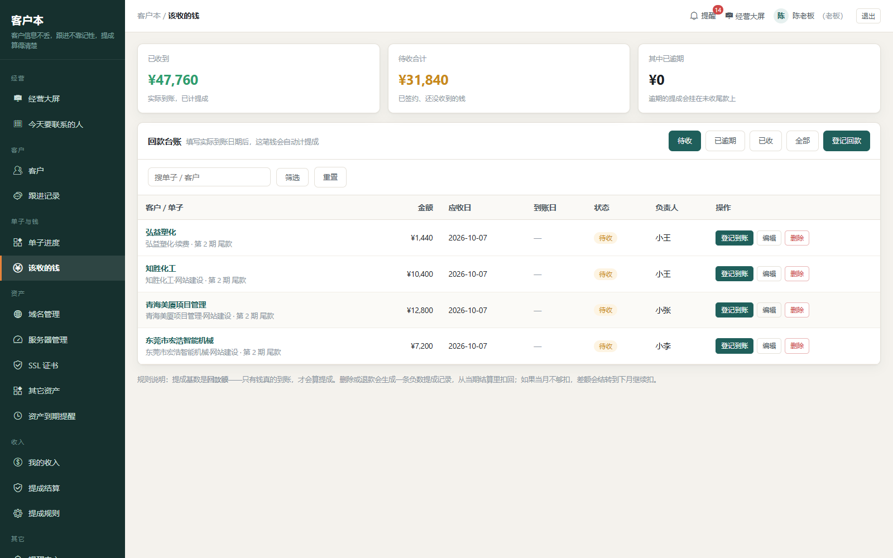893x558 pixels.
Task: Open the 跟进记录 icon in sidebar
Action: pyautogui.click(x=18, y=196)
